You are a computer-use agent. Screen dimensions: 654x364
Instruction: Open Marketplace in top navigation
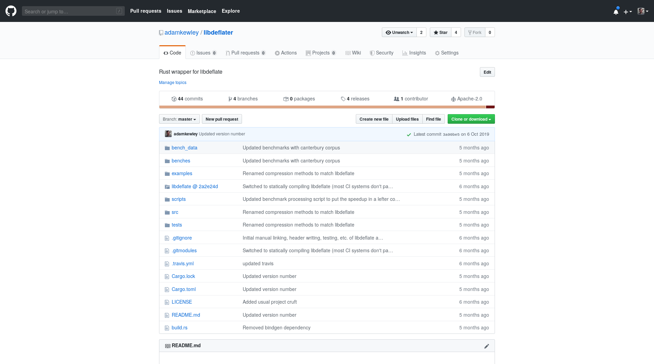(202, 11)
